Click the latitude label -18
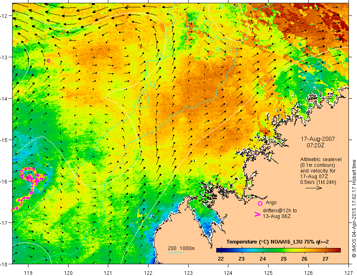This screenshot has height=276, width=357. (4, 264)
